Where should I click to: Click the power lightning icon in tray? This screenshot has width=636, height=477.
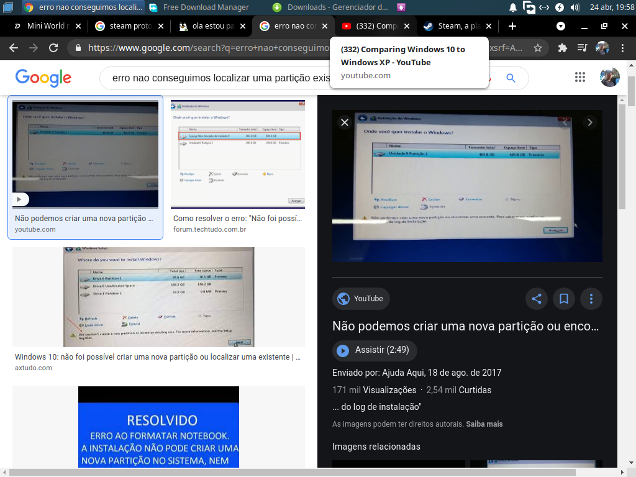point(560,7)
